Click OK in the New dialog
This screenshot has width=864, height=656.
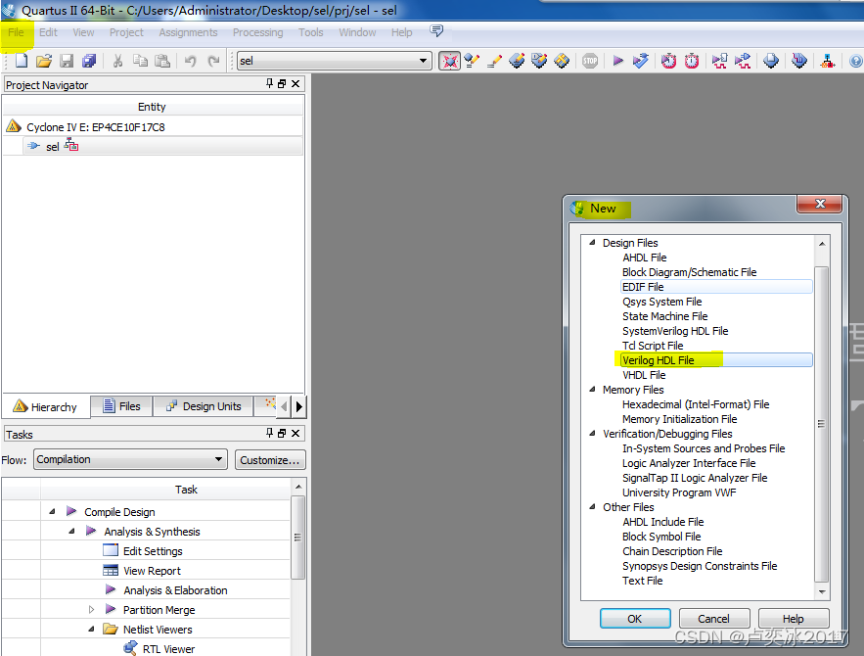[x=635, y=619]
